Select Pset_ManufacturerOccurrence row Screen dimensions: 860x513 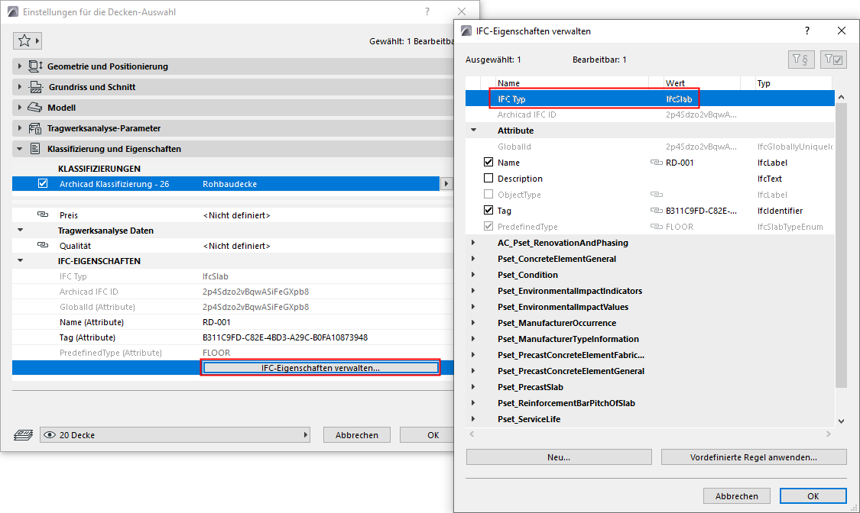(650, 323)
